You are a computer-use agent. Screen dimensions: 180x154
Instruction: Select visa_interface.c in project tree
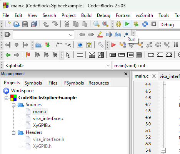(x=48, y=118)
